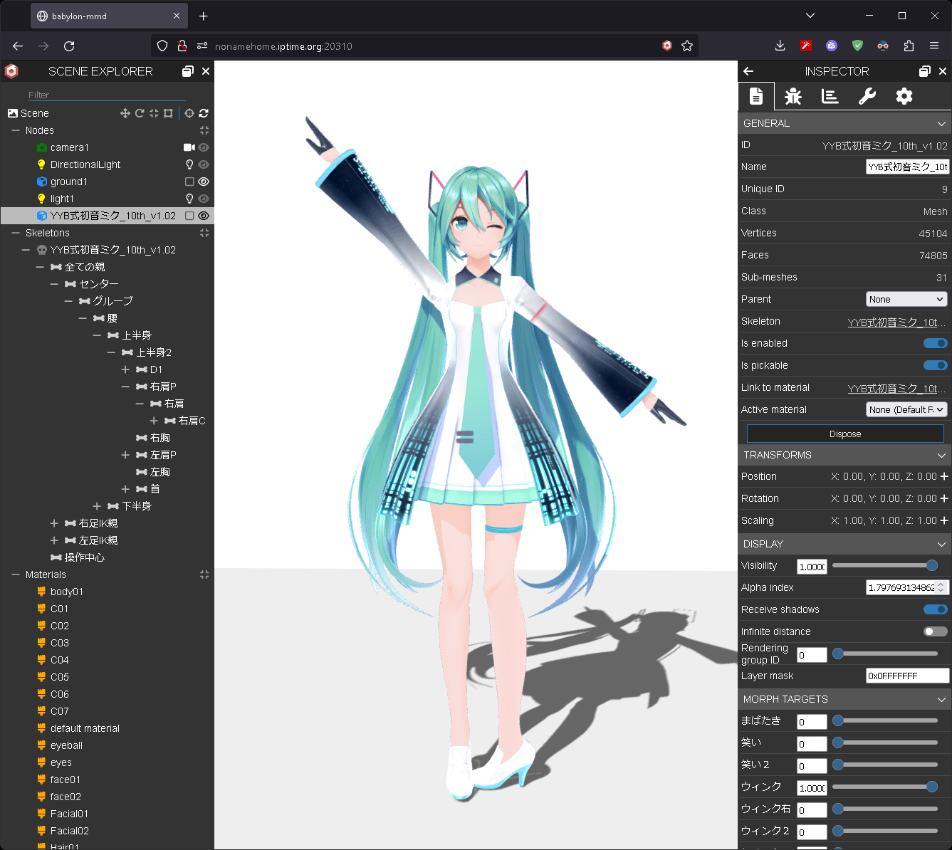
Task: Click the expand-all icon on Skeletons row
Action: (x=204, y=233)
